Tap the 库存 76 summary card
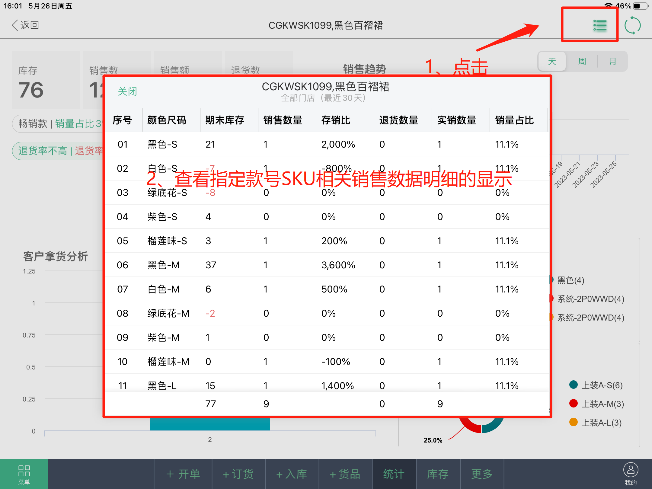The height and width of the screenshot is (489, 652). [x=46, y=80]
